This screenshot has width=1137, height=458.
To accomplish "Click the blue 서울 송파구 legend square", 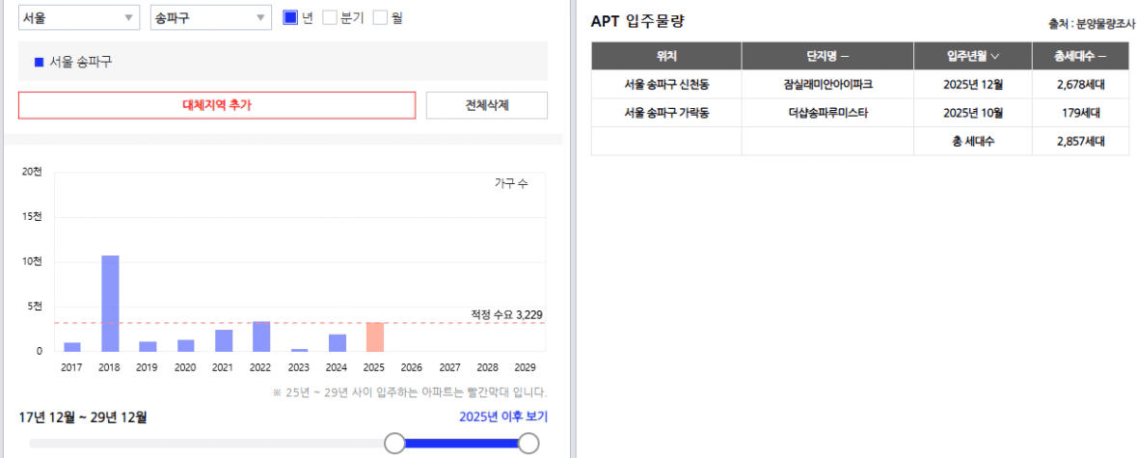I will pos(40,63).
